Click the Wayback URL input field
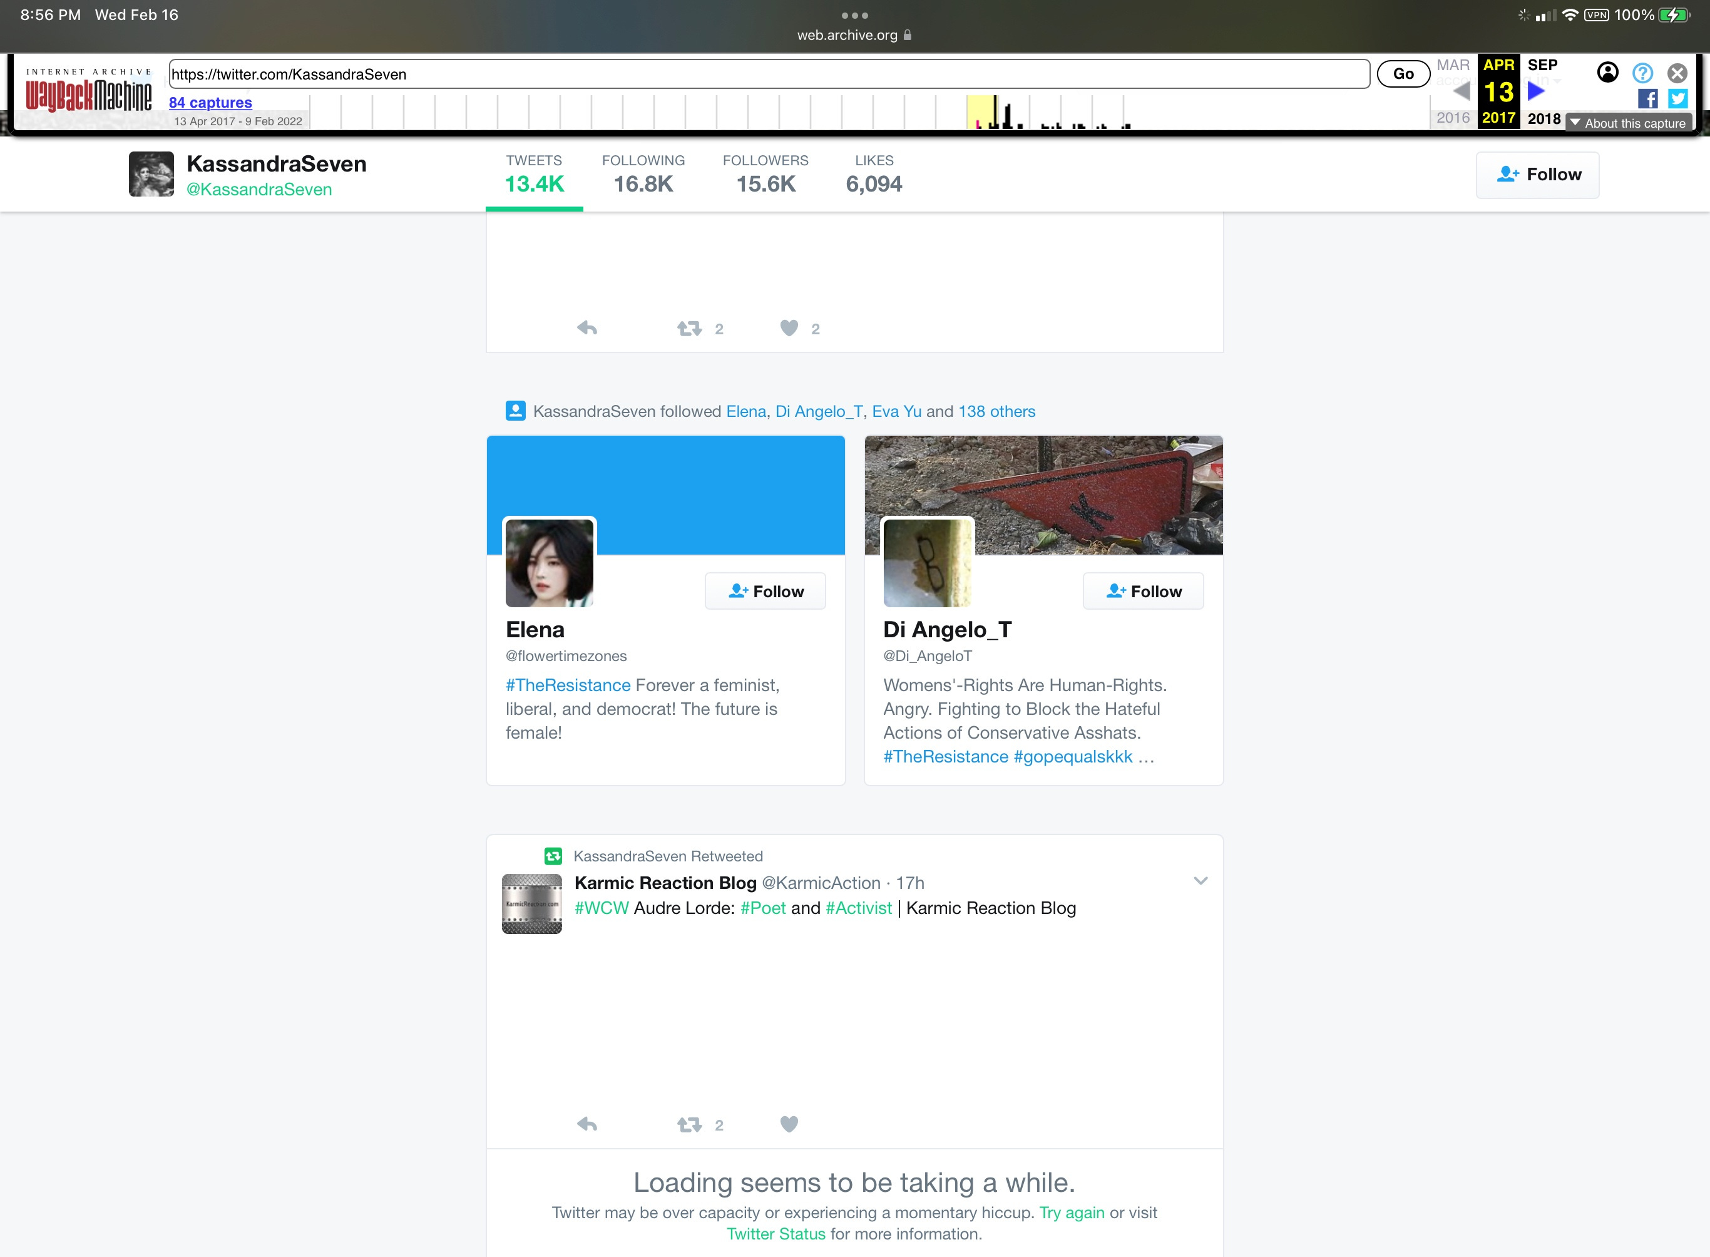This screenshot has width=1710, height=1257. pos(769,74)
